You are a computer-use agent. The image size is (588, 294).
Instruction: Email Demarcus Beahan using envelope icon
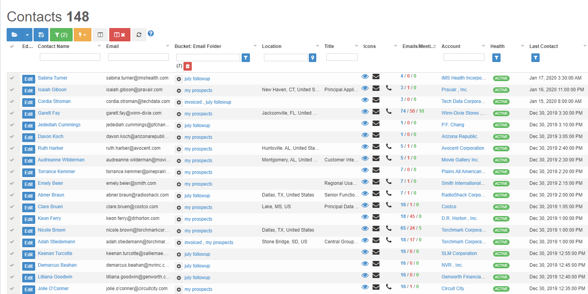(376, 264)
